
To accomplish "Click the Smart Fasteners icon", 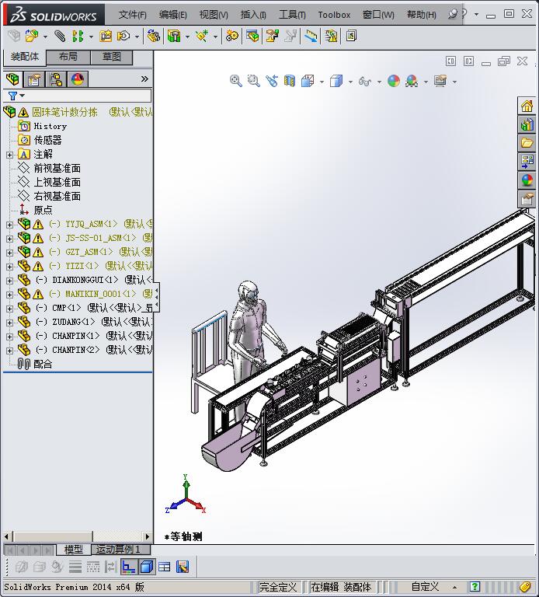I will 106,37.
